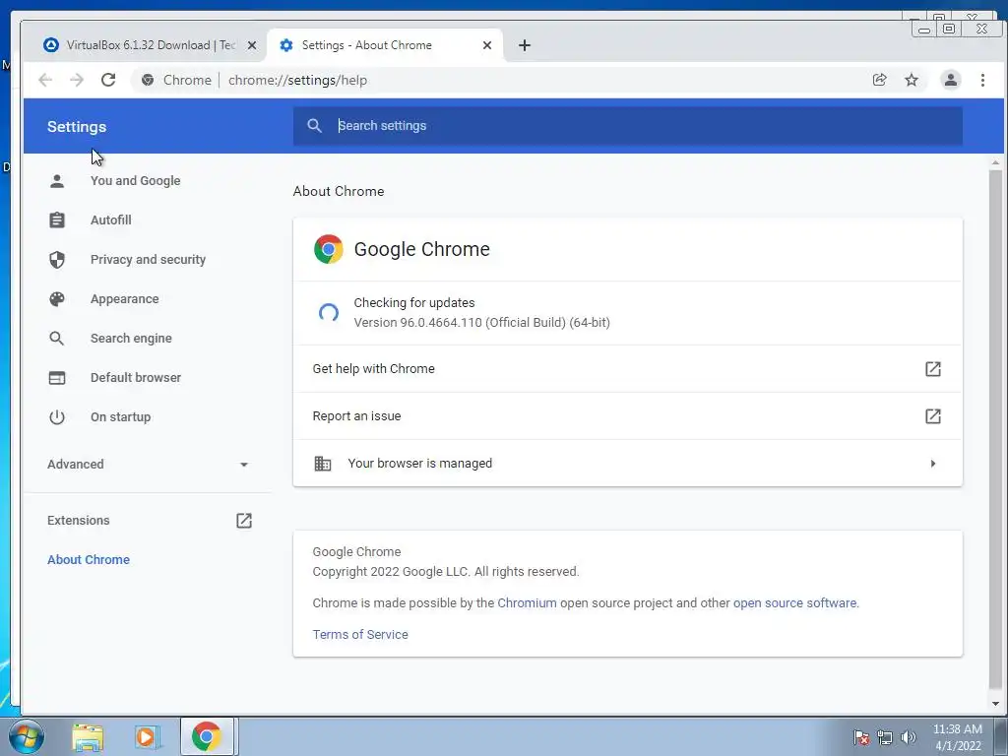Click the Checking for updates spinner
Screen dimensions: 1008x756
point(329,312)
